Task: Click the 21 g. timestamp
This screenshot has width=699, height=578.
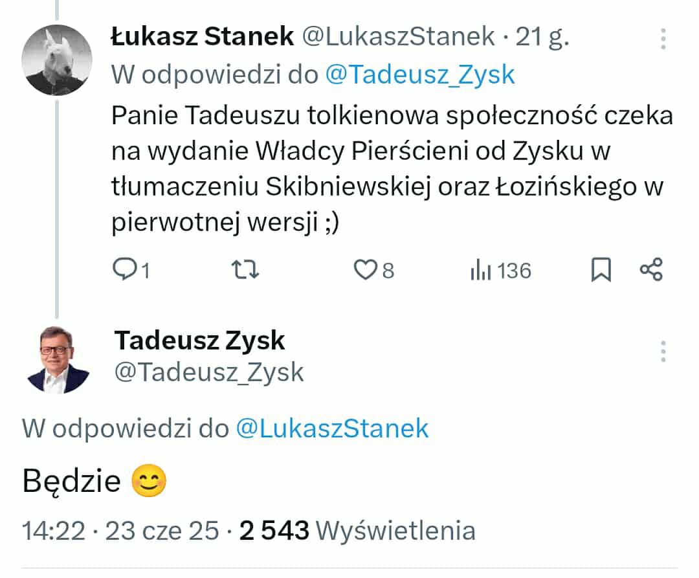Action: [x=542, y=38]
